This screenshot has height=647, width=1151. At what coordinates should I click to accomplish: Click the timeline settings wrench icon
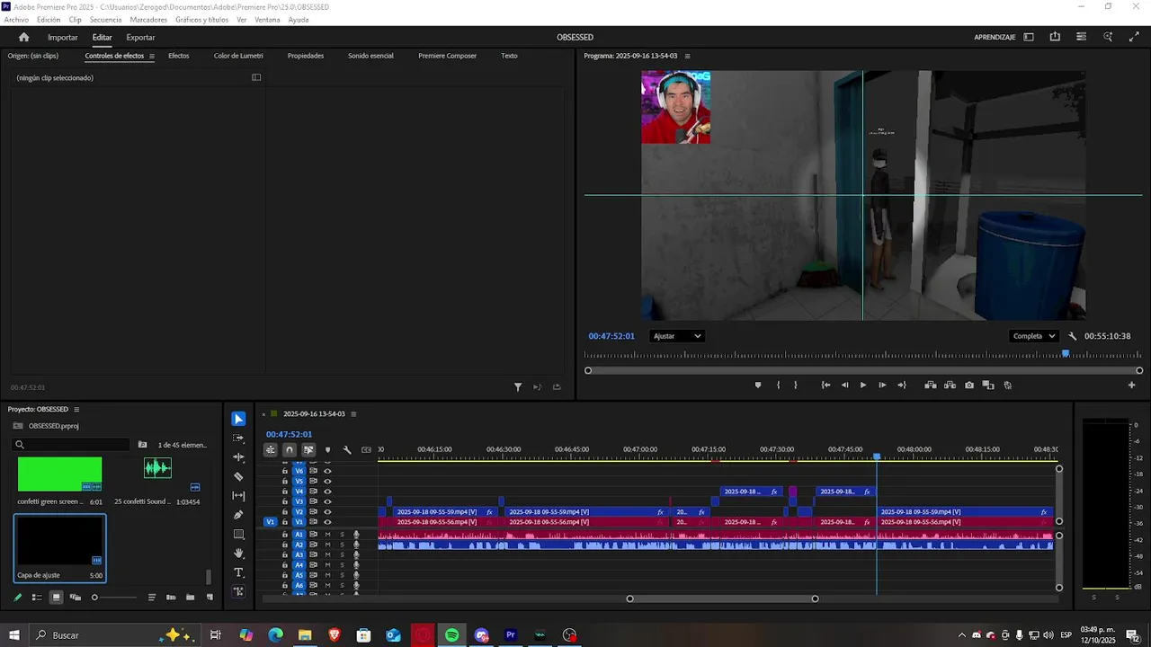[347, 450]
